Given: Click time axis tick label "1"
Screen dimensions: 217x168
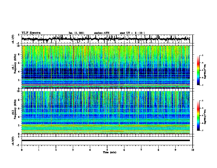Looking at the screenshot, I should tap(39, 150).
